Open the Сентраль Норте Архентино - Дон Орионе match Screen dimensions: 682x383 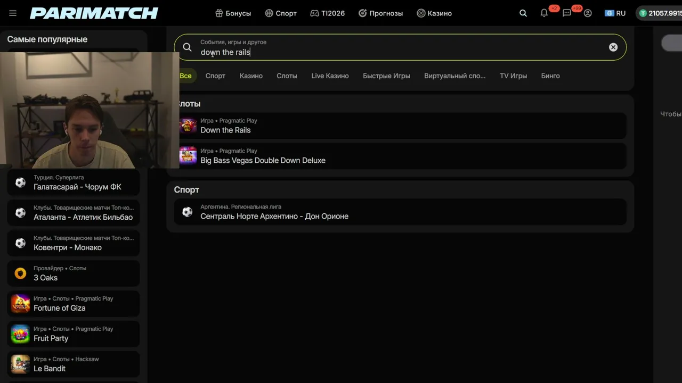click(400, 212)
